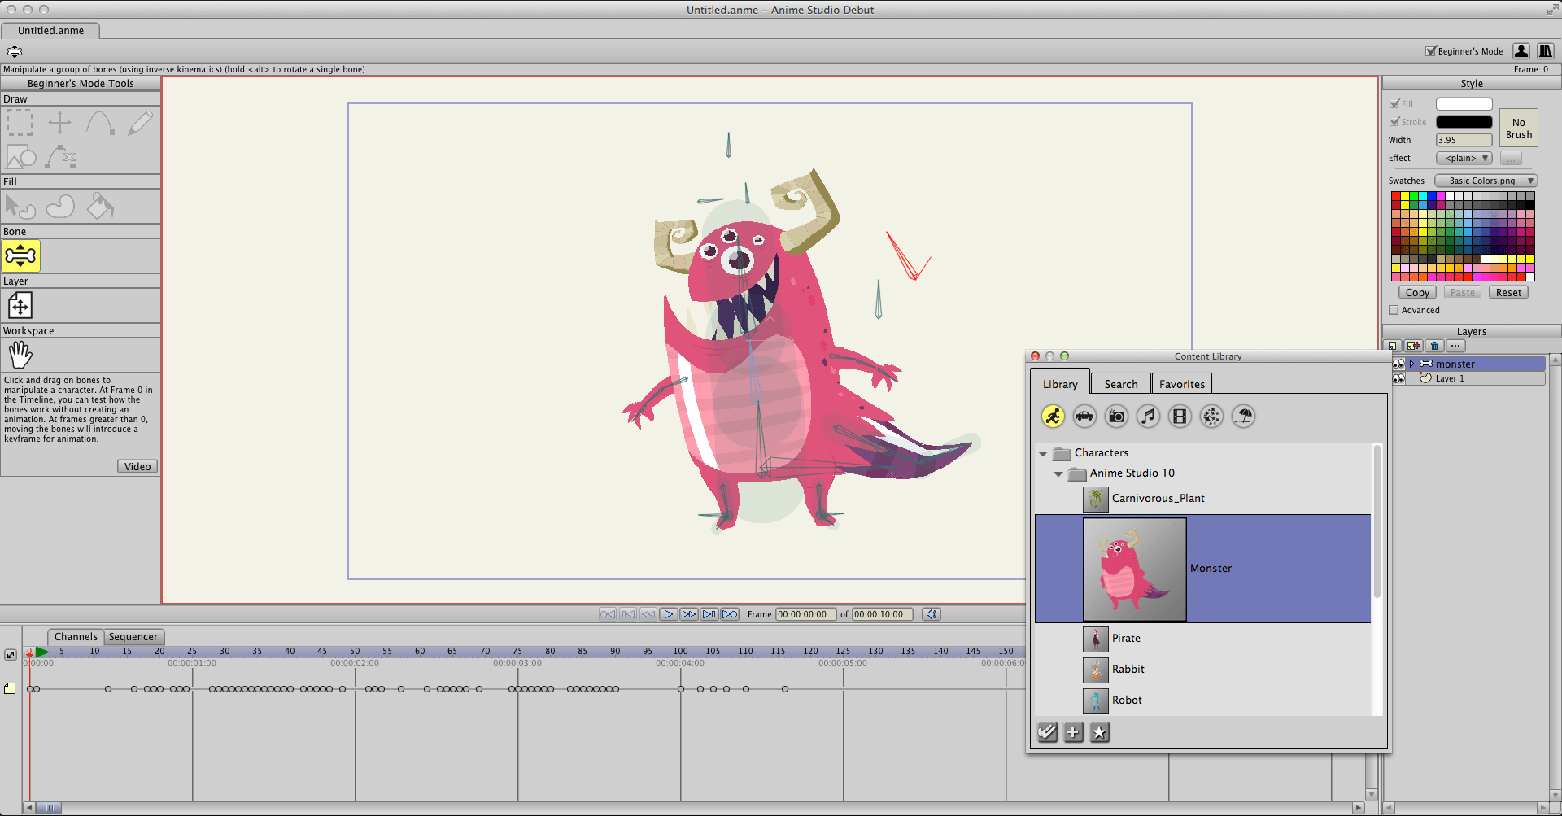Image resolution: width=1562 pixels, height=816 pixels.
Task: Collapse the Anime Studio 10 folder
Action: 1058,473
